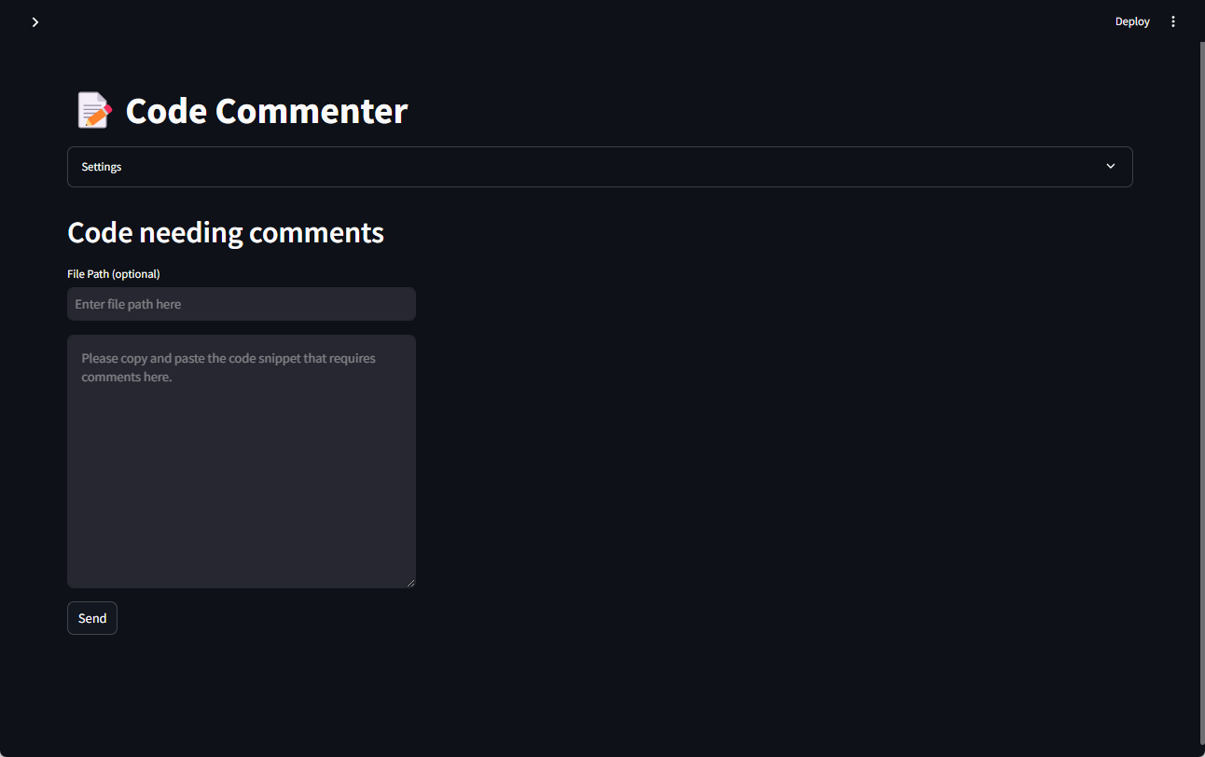
Task: Click the memo pencil emoji icon
Action: 93,110
